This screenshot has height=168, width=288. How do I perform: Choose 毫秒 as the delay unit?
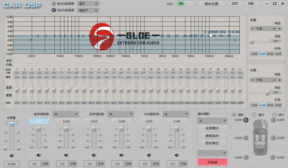coord(234,115)
